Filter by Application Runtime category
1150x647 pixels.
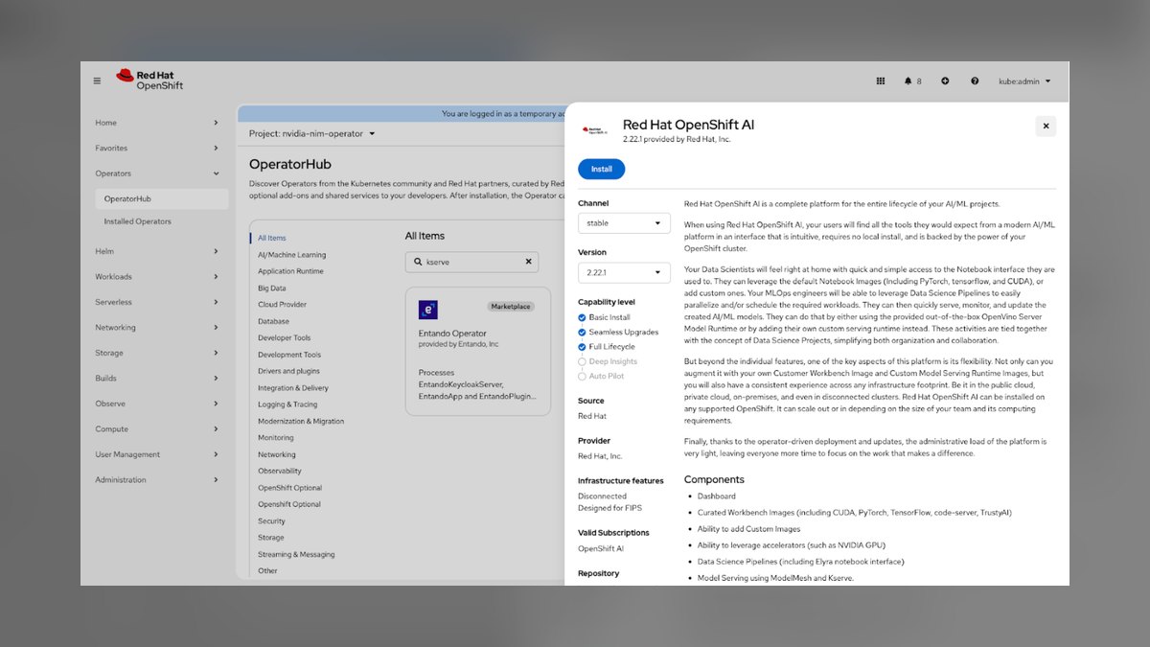pos(290,271)
